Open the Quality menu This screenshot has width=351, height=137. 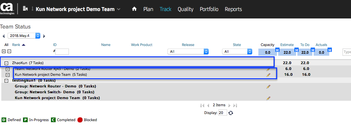pos(185,9)
